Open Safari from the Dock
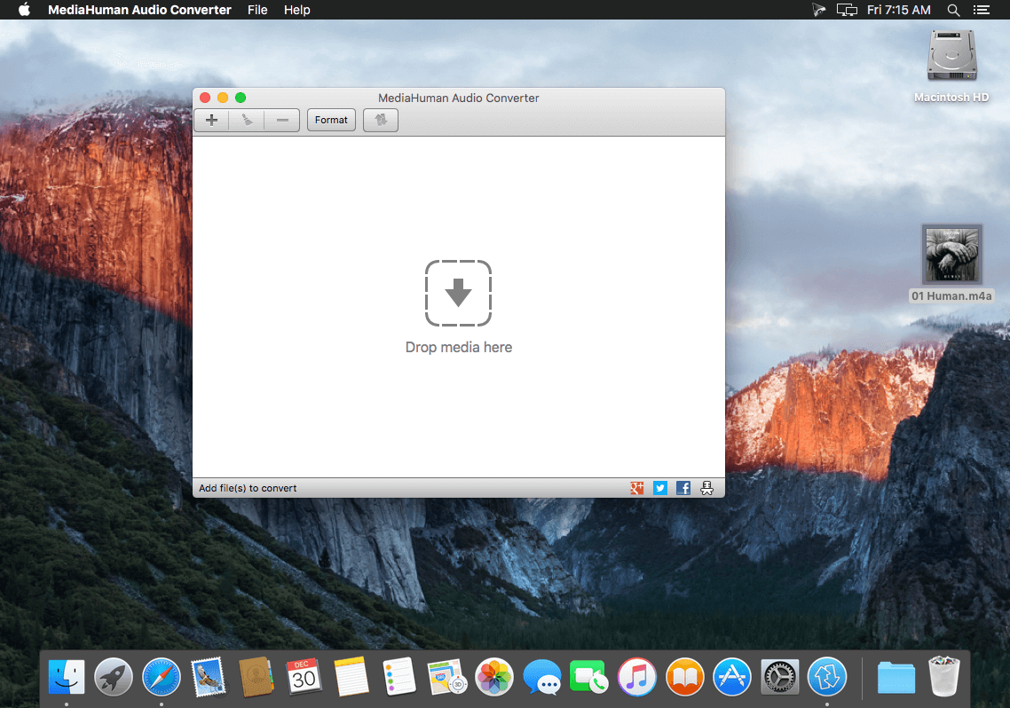This screenshot has height=708, width=1010. (161, 677)
